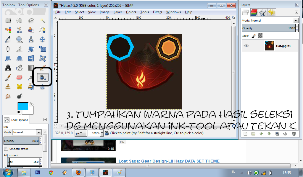Select the Perspective tool
This screenshot has height=177, width=303.
pos(19,58)
